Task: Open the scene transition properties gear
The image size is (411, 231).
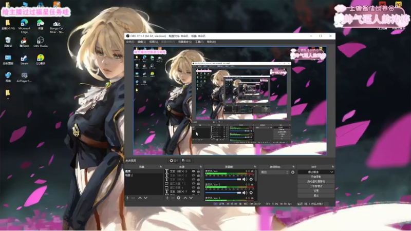Action: click(x=293, y=172)
